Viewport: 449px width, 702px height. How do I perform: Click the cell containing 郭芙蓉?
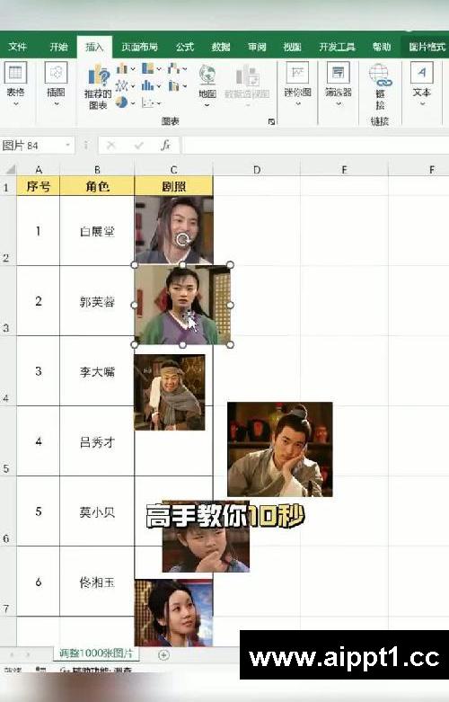pyautogui.click(x=97, y=301)
